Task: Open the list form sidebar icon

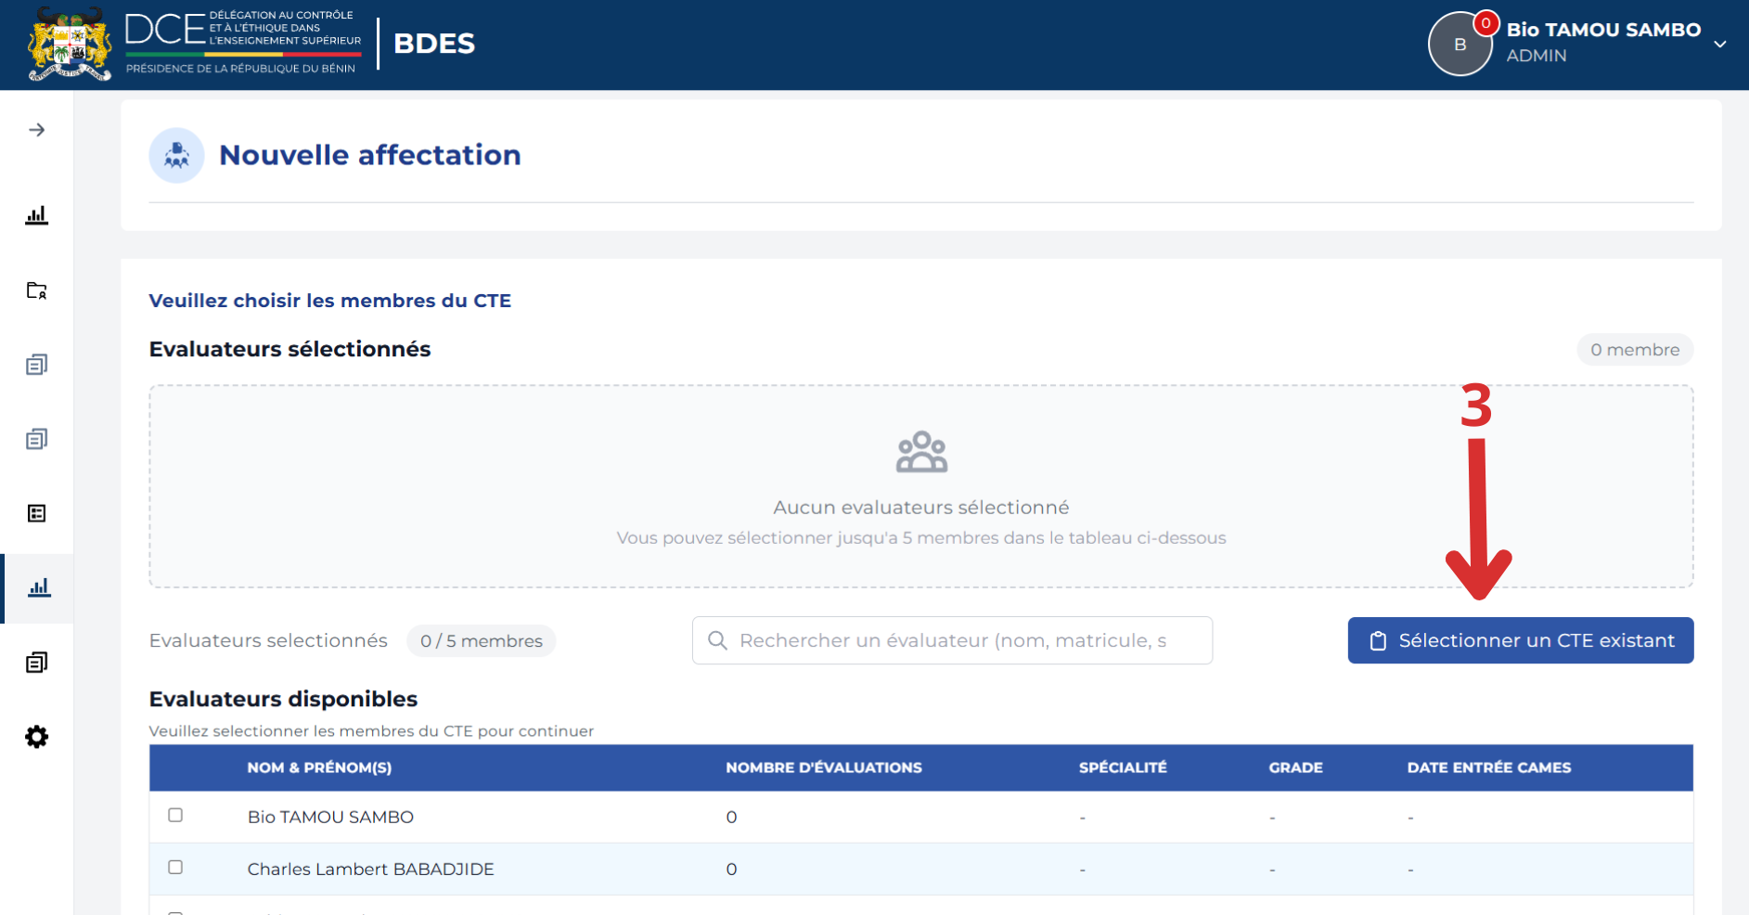Action: coord(36,513)
